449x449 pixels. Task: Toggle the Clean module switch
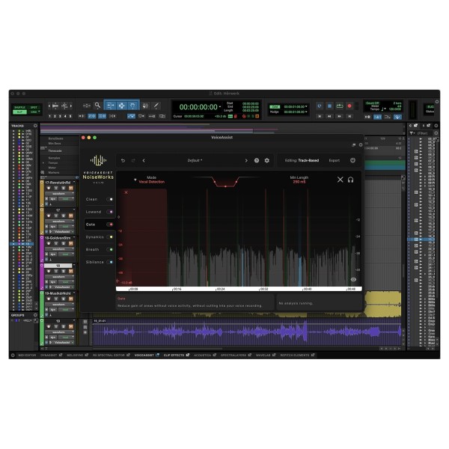tap(110, 199)
